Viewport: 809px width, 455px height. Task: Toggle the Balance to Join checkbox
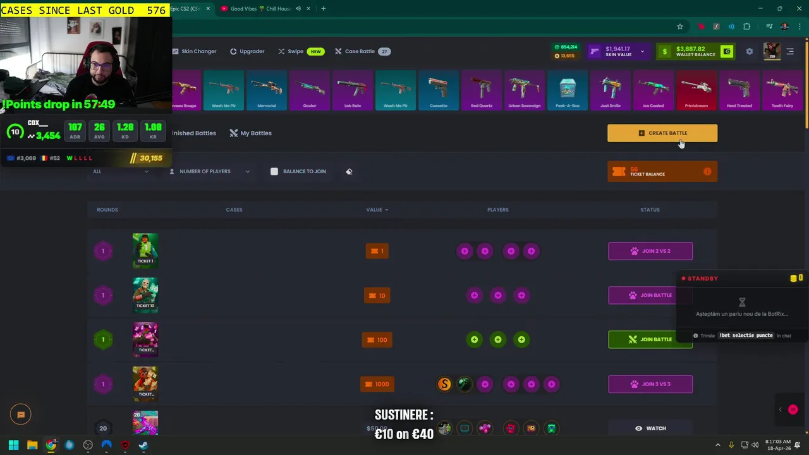[x=274, y=171]
